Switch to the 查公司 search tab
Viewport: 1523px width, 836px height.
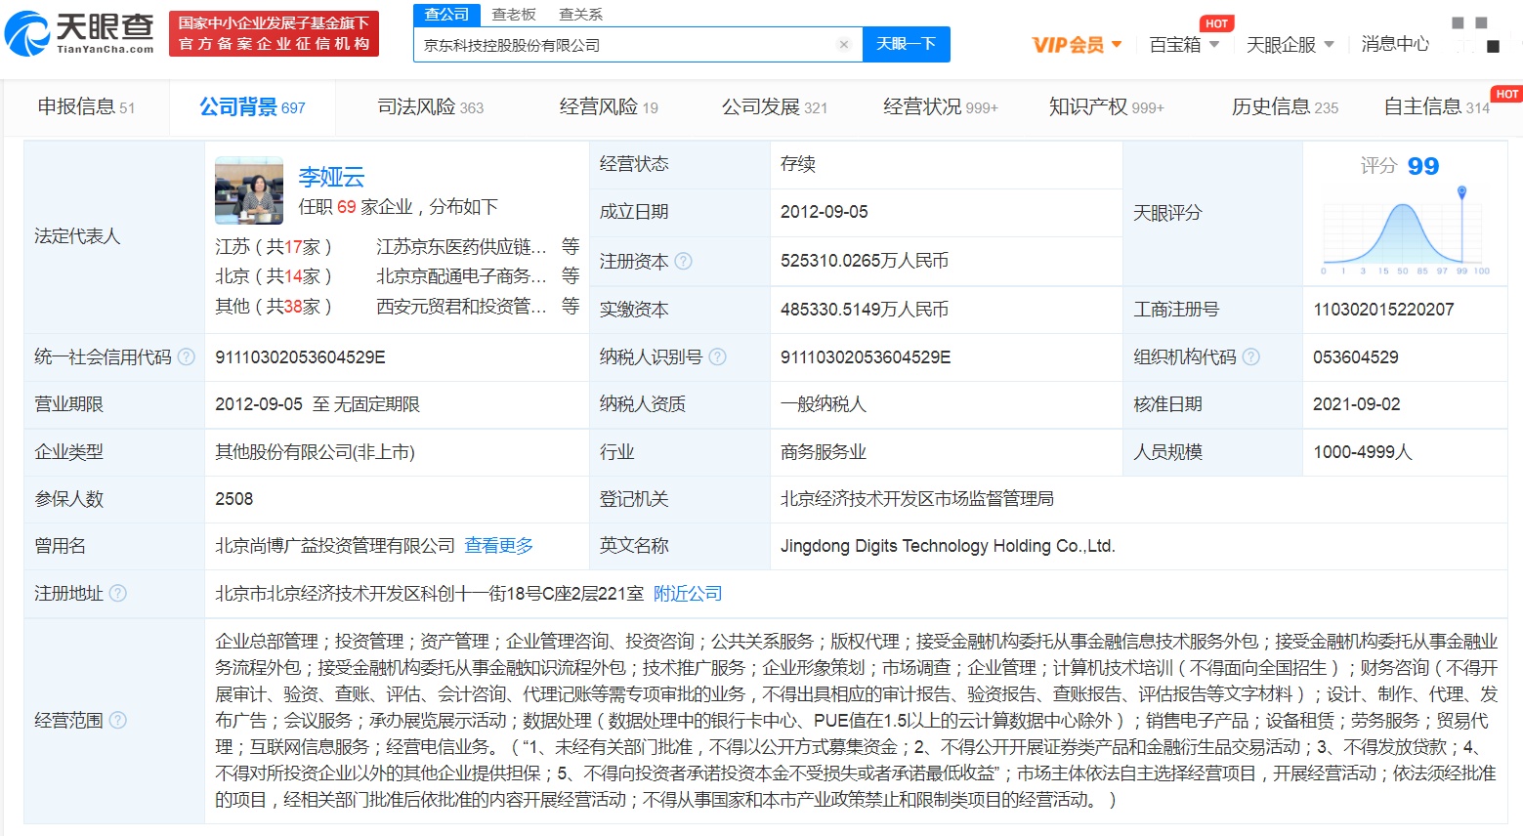(447, 14)
